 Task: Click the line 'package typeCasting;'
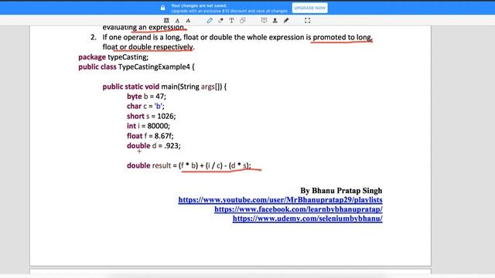coord(114,57)
